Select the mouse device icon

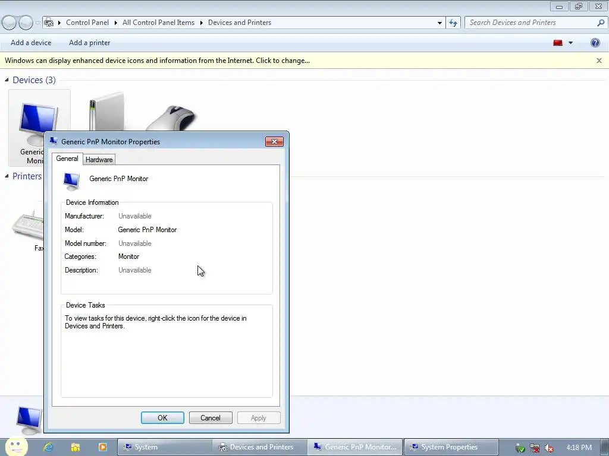click(x=171, y=119)
